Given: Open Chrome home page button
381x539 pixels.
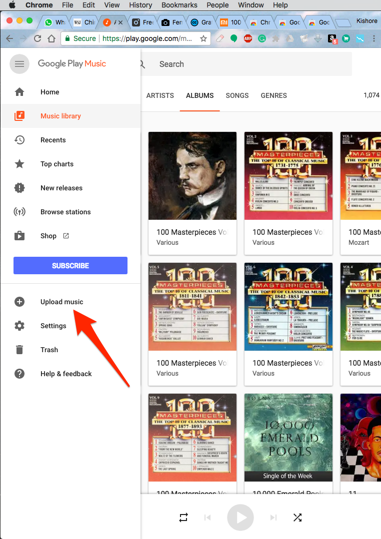Looking at the screenshot, I should [51, 38].
